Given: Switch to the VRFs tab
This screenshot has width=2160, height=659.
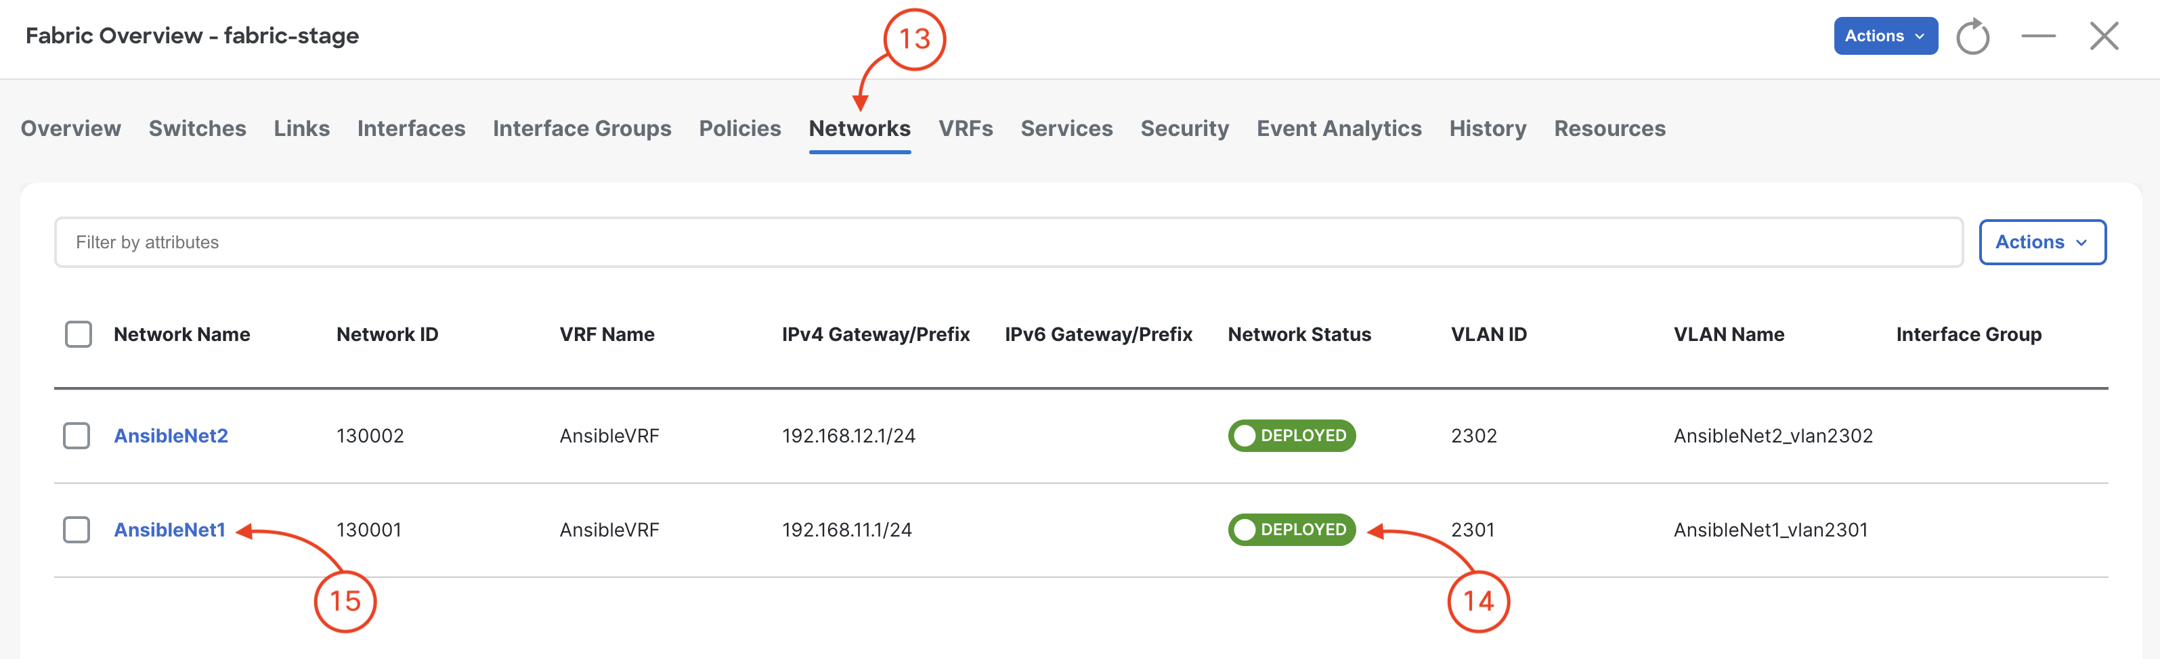Looking at the screenshot, I should pos(965,128).
